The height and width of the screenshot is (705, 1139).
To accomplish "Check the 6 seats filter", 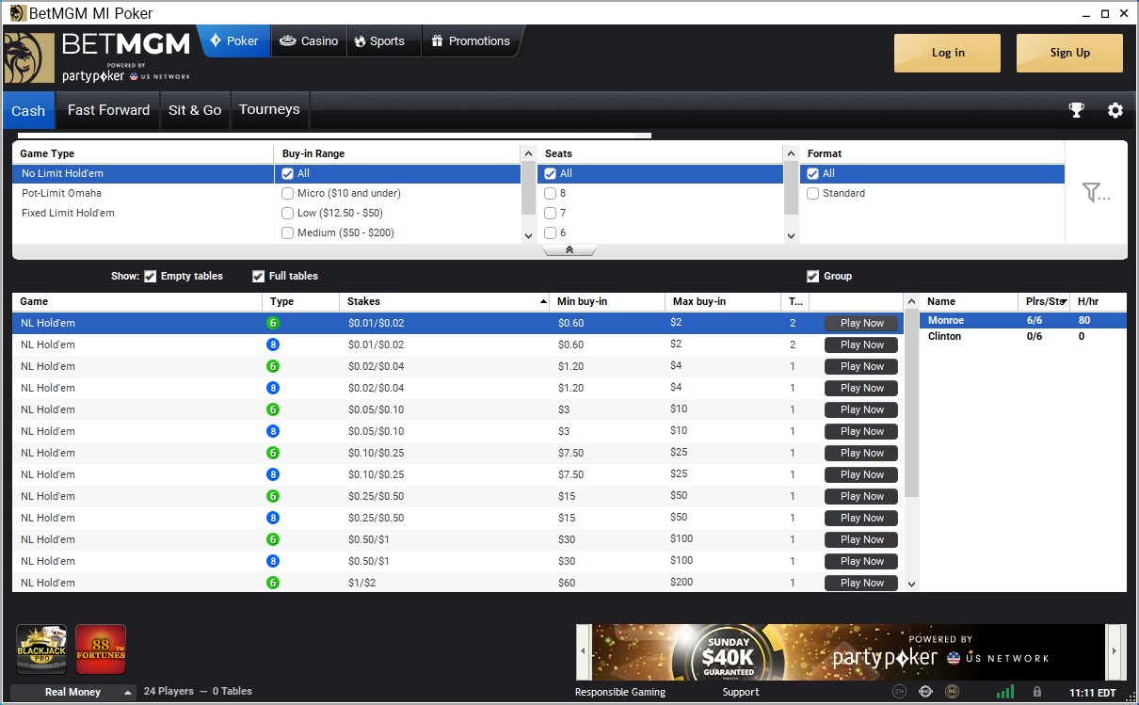I will pos(551,232).
